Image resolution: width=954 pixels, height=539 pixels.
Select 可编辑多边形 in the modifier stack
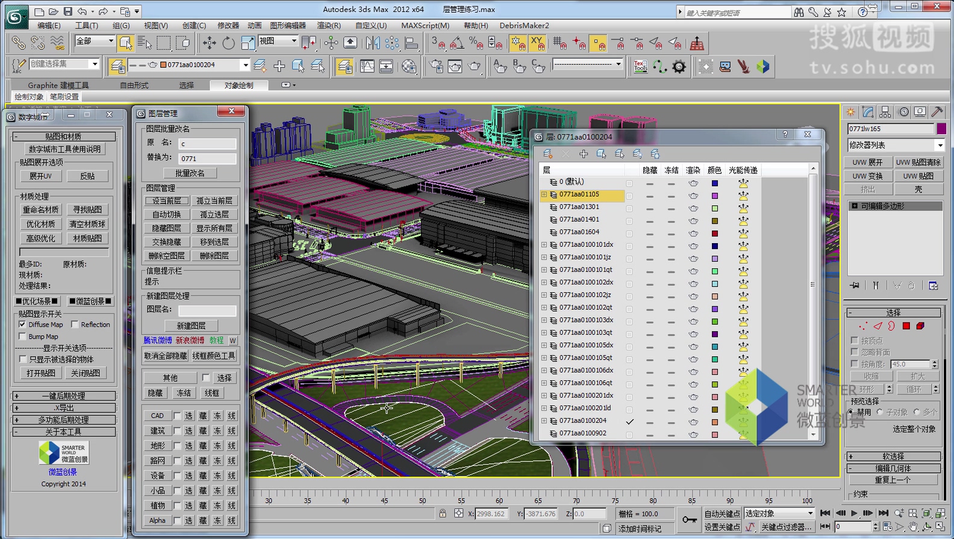[x=895, y=206]
